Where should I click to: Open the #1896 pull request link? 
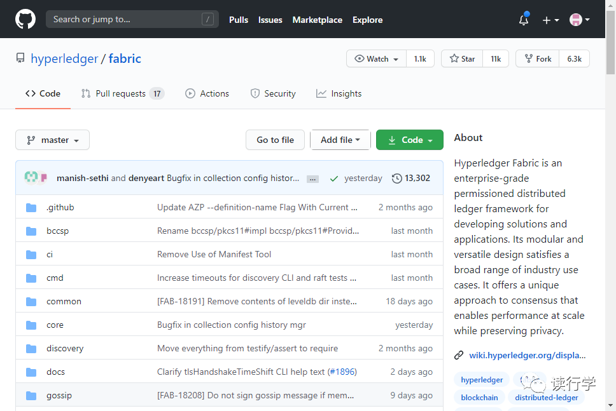(x=342, y=372)
